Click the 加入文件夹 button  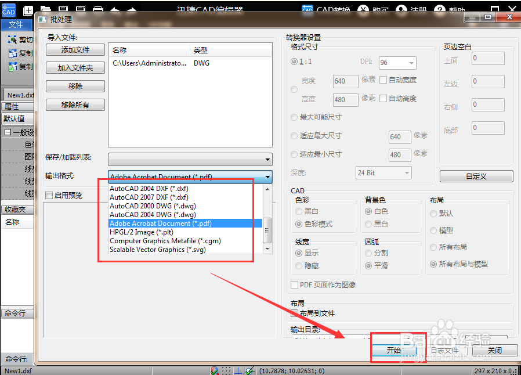pos(75,68)
